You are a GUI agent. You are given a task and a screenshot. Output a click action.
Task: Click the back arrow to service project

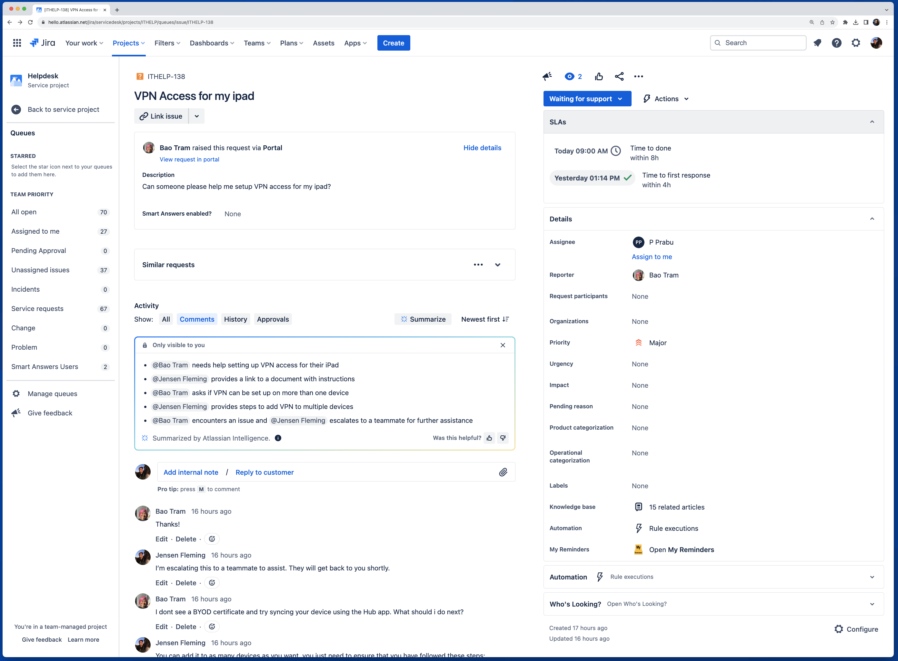pyautogui.click(x=16, y=109)
